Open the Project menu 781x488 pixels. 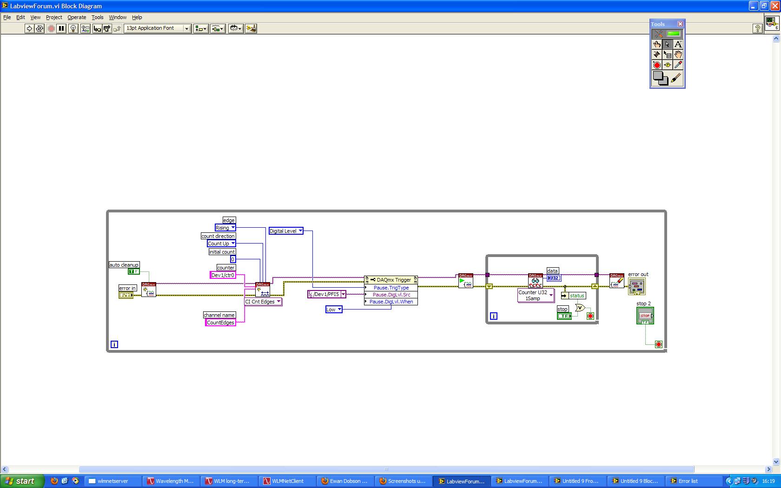click(54, 17)
